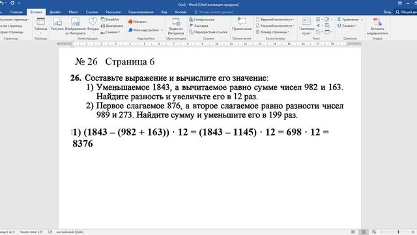
Task: Insert Видео из Интернета online video
Action: (x=176, y=26)
